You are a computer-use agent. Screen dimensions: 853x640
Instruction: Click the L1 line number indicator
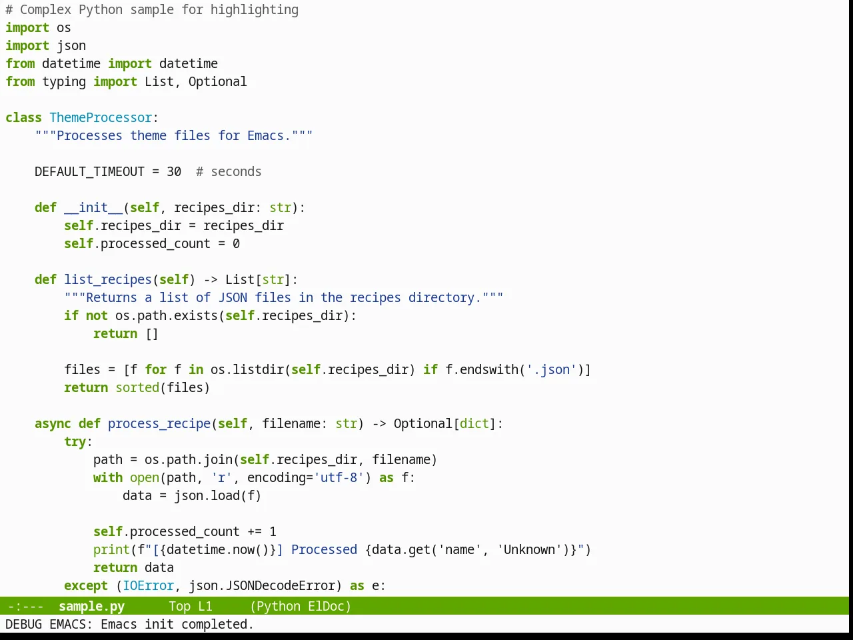tap(205, 606)
